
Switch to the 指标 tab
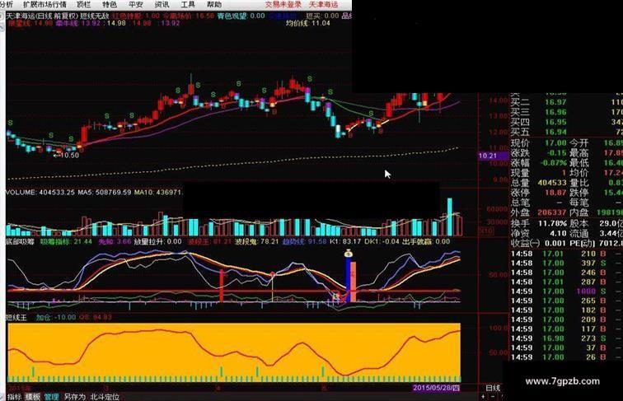14,397
